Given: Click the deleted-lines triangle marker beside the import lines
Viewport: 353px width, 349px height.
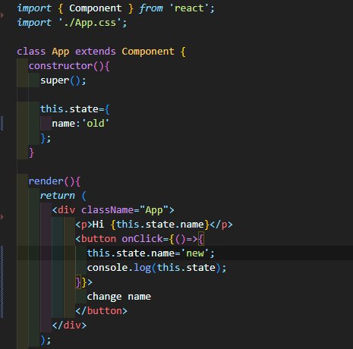Looking at the screenshot, I should (2, 15).
